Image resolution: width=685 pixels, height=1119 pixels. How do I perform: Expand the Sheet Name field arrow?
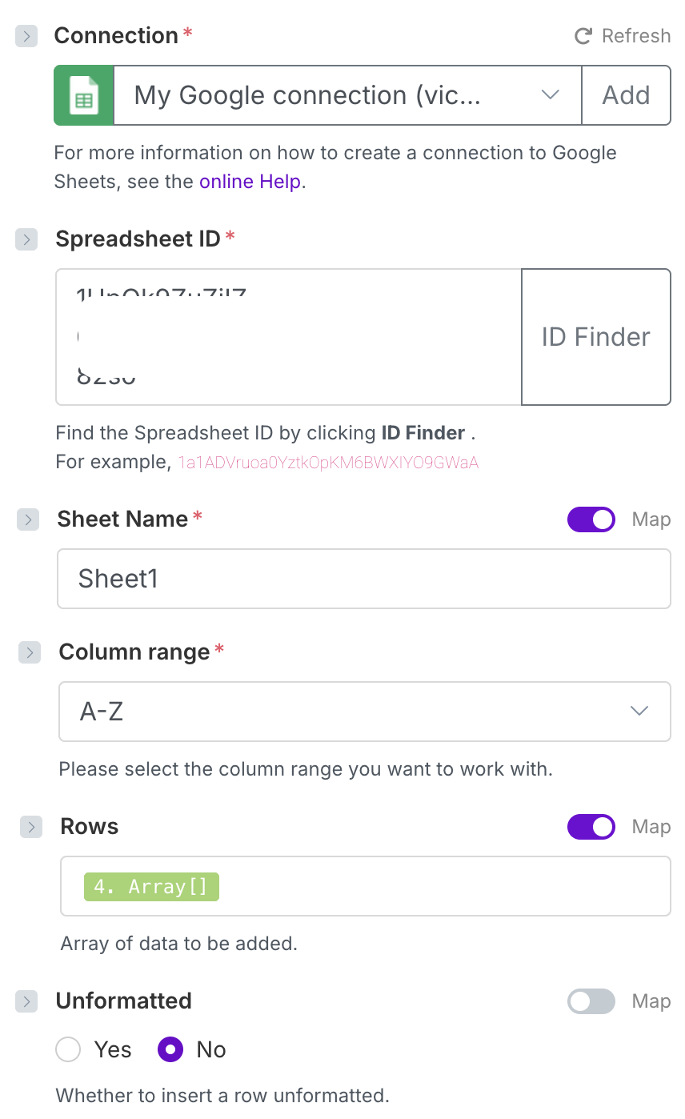pos(28,519)
